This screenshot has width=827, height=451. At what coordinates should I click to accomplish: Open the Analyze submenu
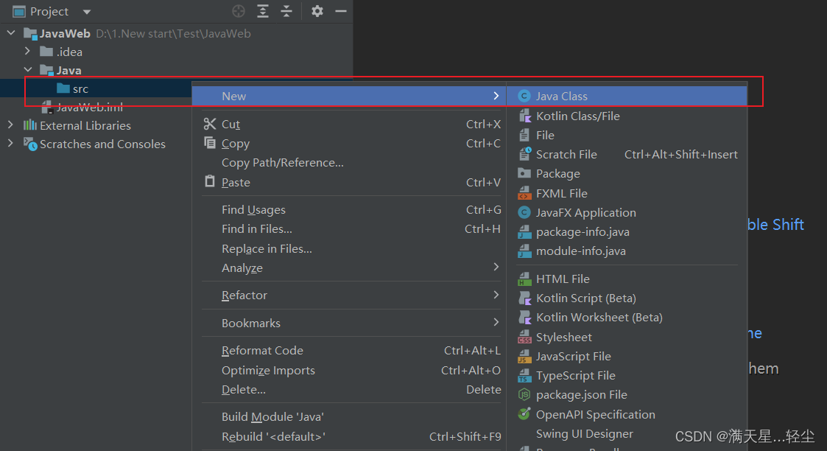pyautogui.click(x=348, y=268)
